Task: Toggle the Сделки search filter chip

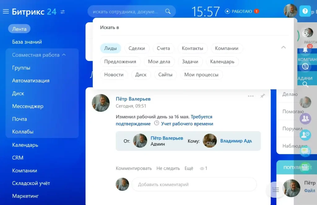Action: [x=137, y=48]
